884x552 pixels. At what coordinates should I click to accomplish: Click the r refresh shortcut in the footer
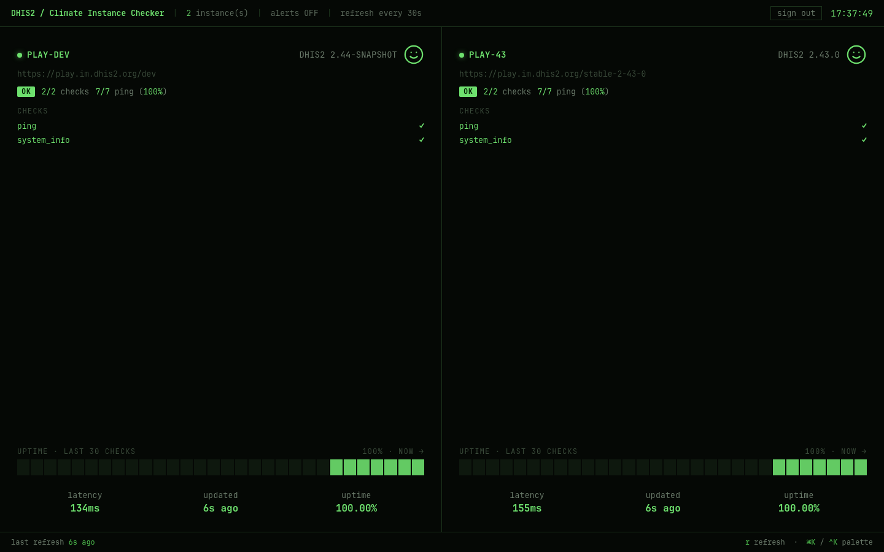click(765, 542)
